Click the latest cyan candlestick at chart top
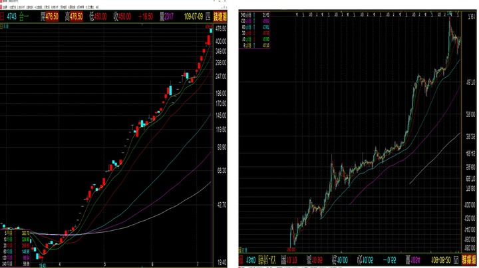The image size is (479, 268). point(211,31)
